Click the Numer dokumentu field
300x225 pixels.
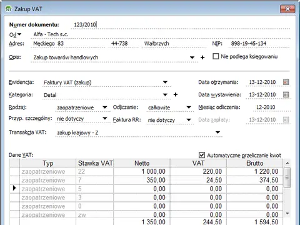[181, 24]
